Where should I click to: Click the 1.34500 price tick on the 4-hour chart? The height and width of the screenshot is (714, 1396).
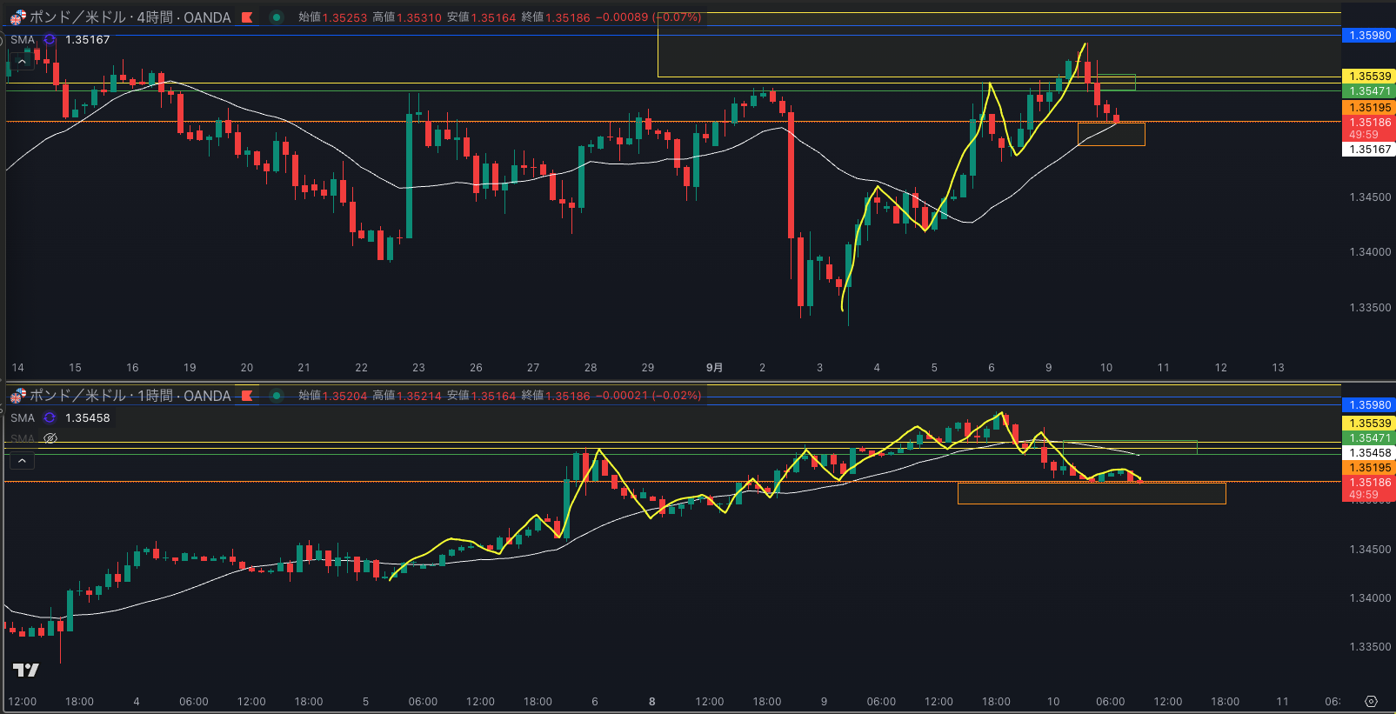point(1370,197)
